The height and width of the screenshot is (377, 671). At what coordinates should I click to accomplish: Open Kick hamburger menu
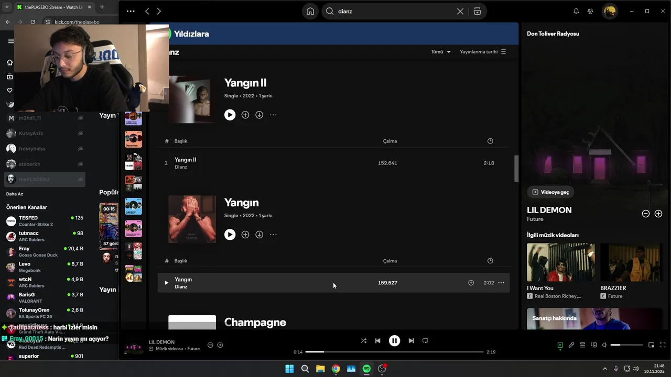click(10, 41)
